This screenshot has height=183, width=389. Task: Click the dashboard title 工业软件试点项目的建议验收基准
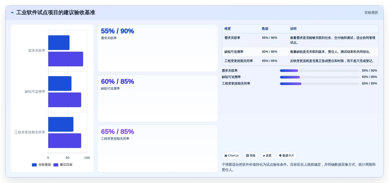pos(55,13)
